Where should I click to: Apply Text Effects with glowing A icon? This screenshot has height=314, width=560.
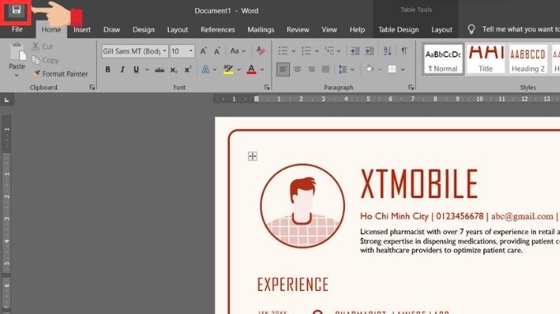205,70
